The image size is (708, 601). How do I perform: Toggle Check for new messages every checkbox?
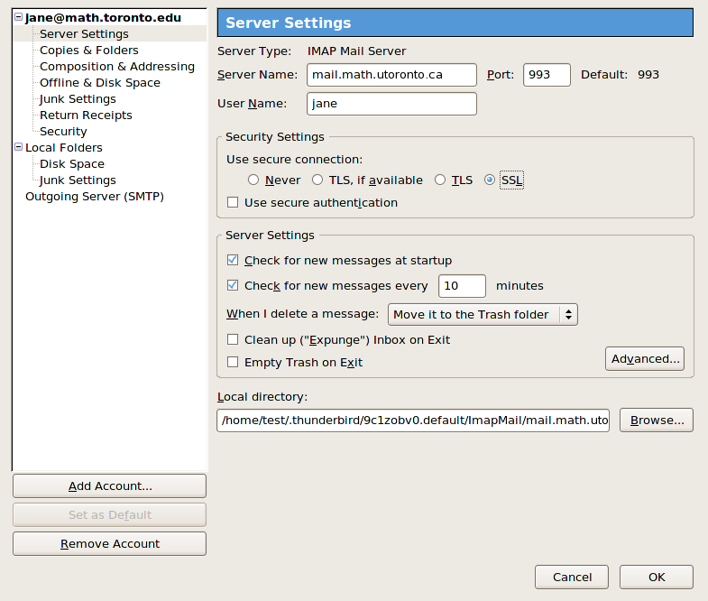click(233, 285)
